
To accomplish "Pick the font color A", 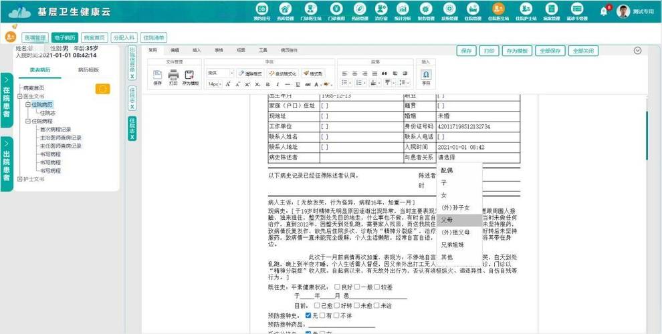I will point(317,84).
